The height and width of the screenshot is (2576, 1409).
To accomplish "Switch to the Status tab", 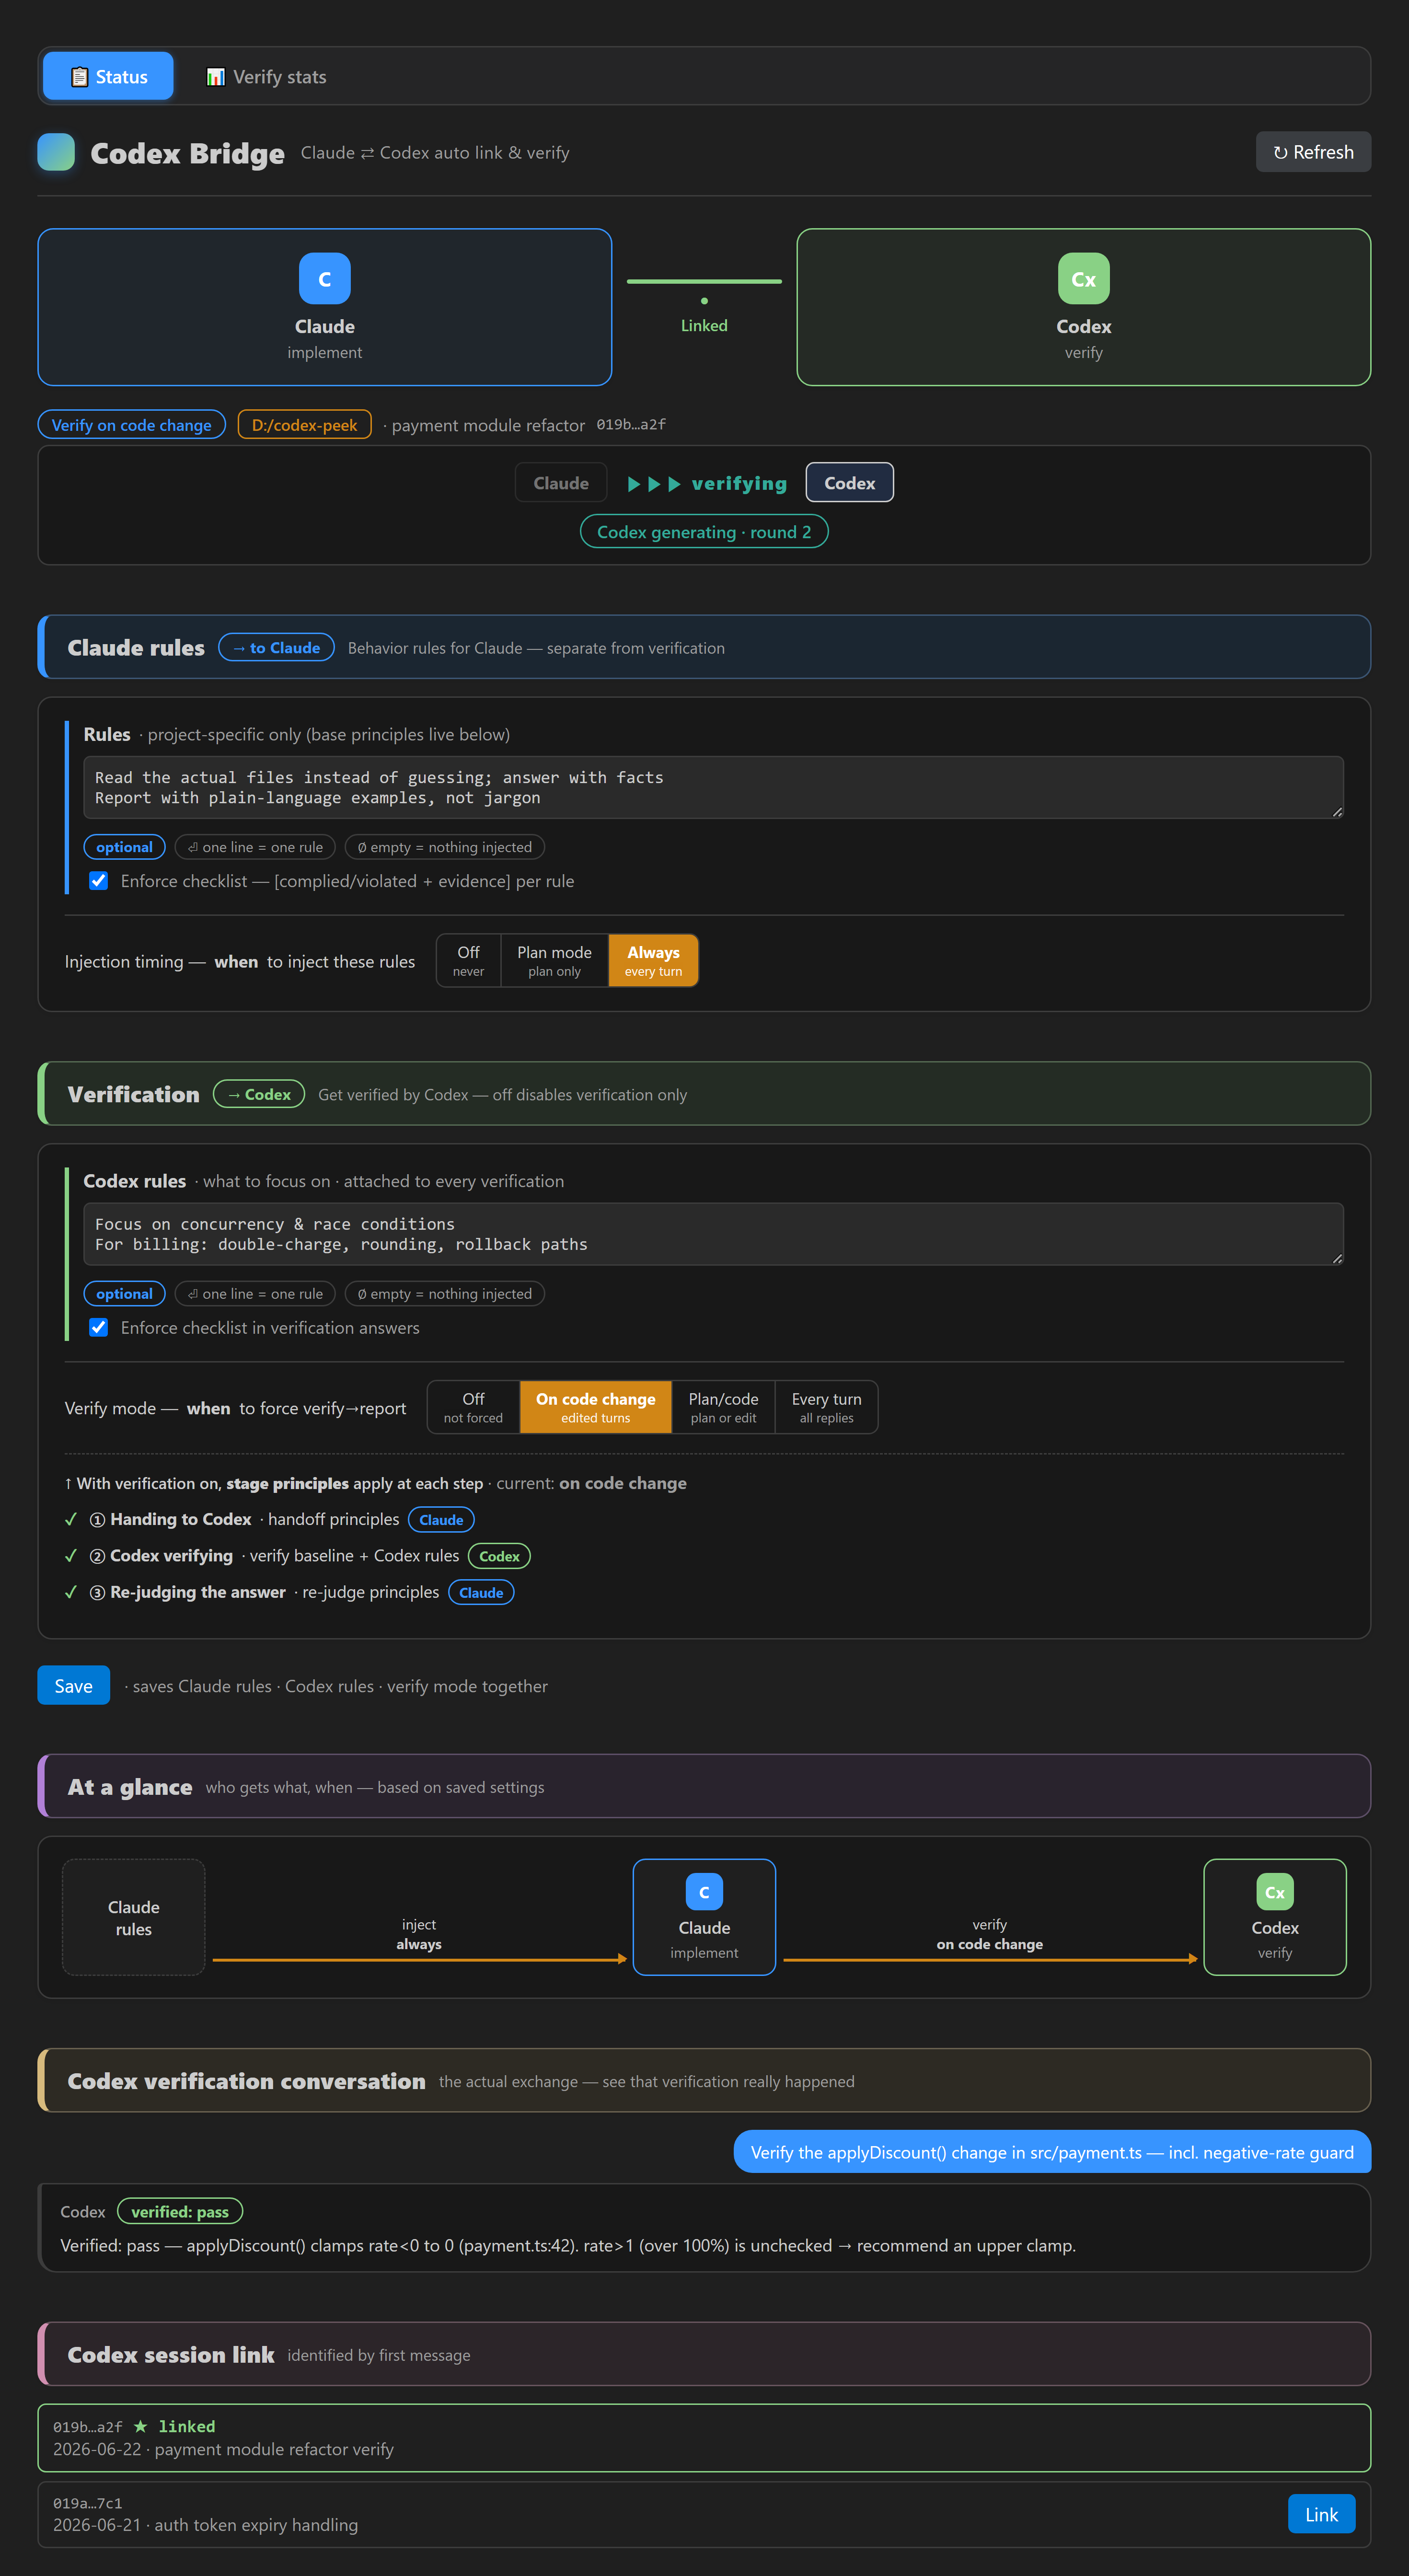I will click(x=108, y=76).
